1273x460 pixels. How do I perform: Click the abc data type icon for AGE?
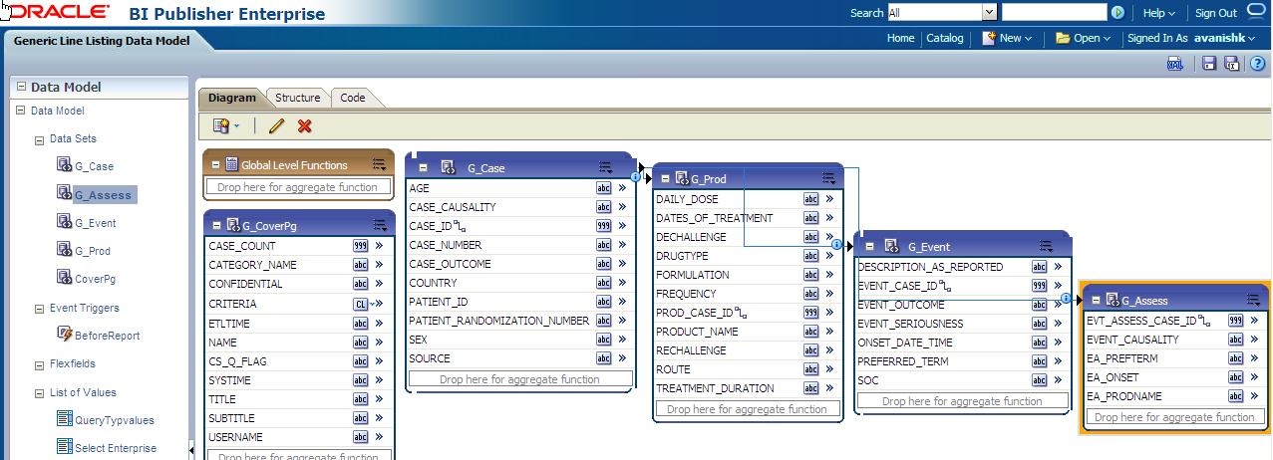pyautogui.click(x=603, y=188)
